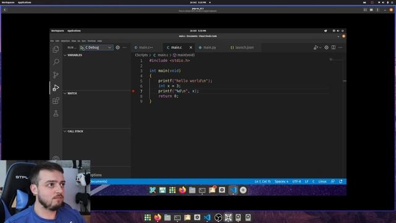The height and width of the screenshot is (223, 396).
Task: Click Applications in inner VM top bar
Action: pyautogui.click(x=74, y=31)
